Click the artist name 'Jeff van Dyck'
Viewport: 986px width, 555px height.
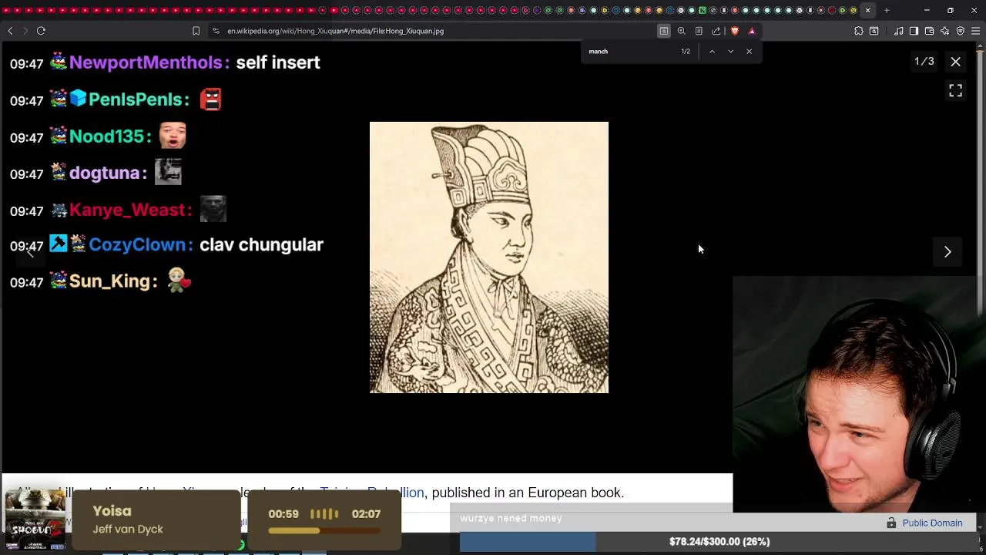(x=128, y=529)
